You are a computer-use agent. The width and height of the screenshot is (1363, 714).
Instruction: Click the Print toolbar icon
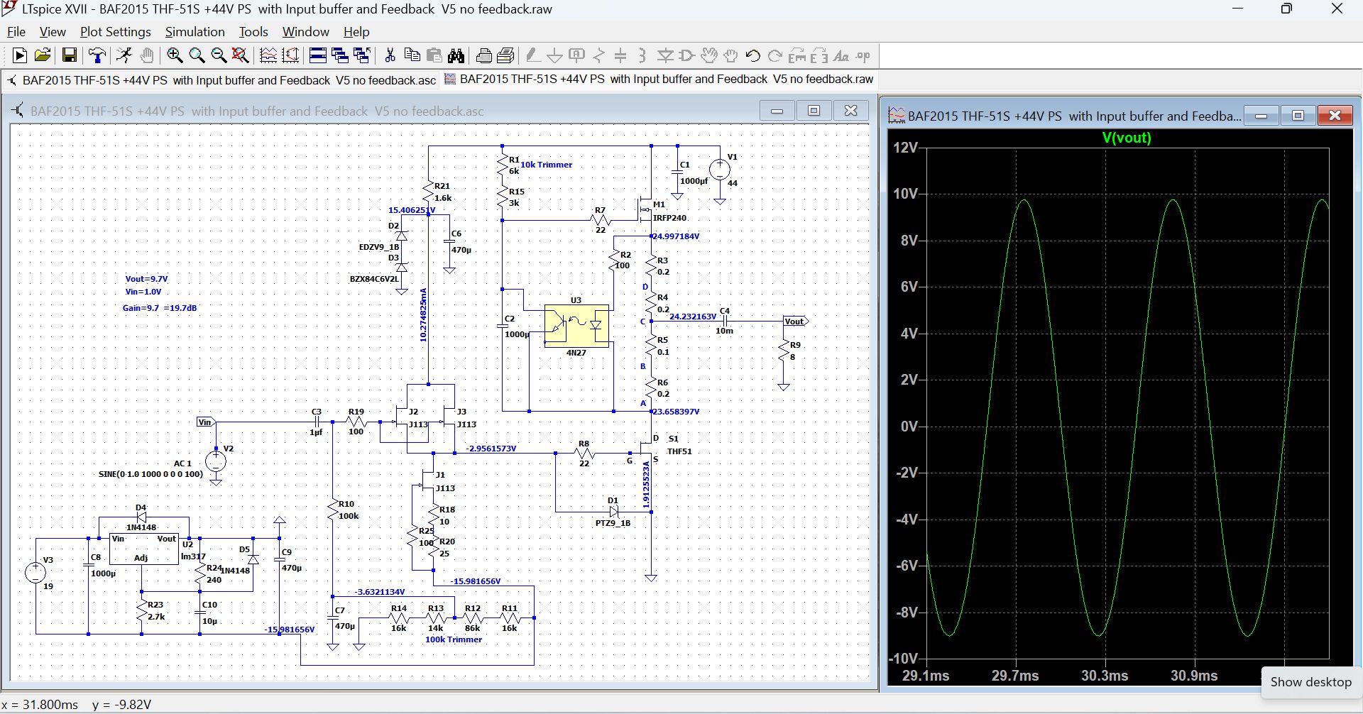coord(484,55)
